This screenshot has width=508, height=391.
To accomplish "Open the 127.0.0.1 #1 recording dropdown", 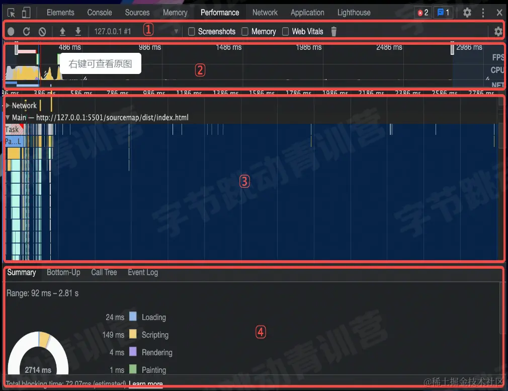I will [136, 31].
